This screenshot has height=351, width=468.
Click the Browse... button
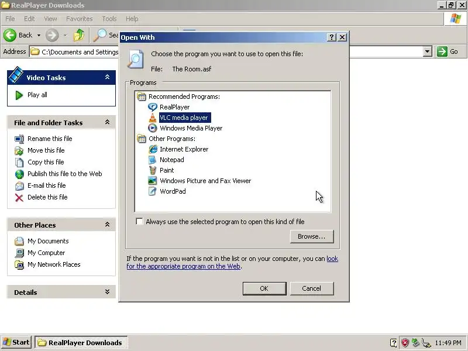[312, 236]
